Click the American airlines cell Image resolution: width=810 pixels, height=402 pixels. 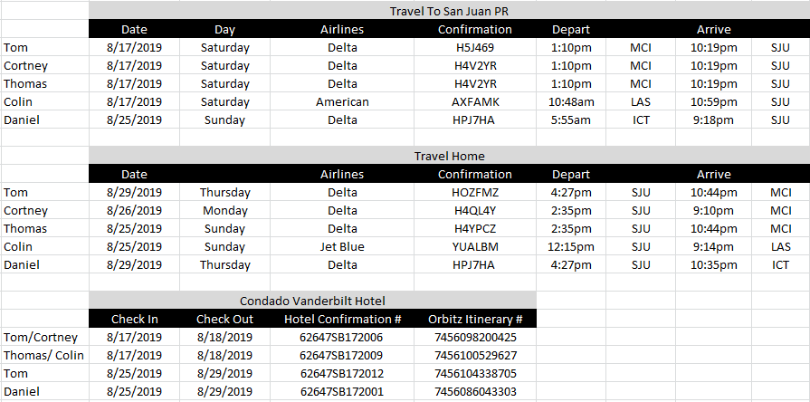tap(342, 101)
